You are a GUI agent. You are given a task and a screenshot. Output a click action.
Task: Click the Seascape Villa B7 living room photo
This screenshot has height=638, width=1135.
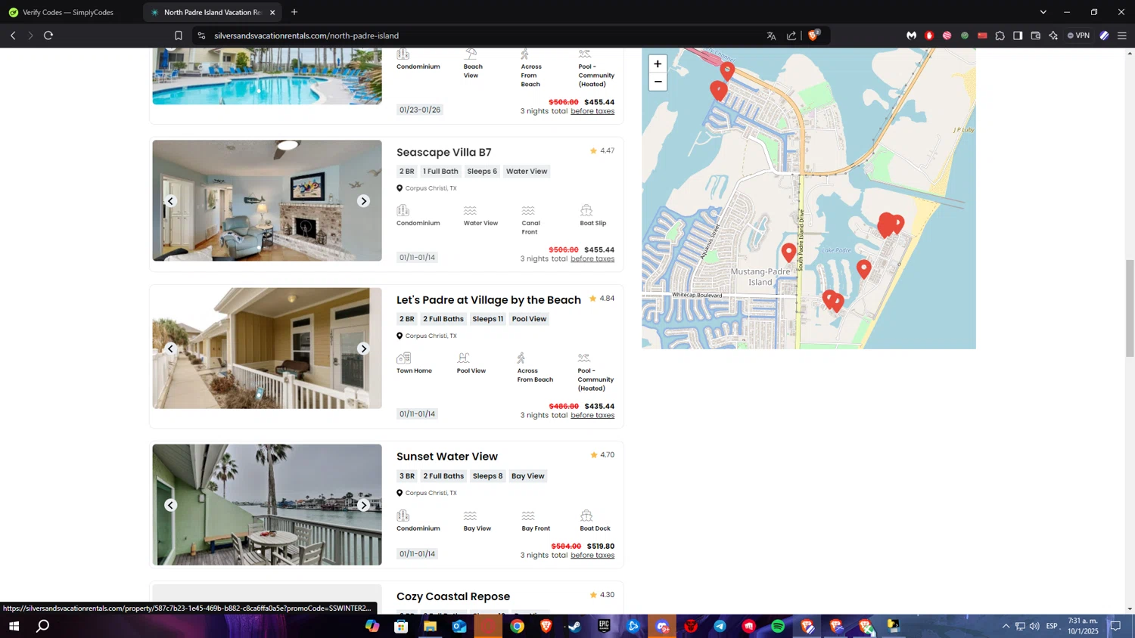[x=267, y=200]
